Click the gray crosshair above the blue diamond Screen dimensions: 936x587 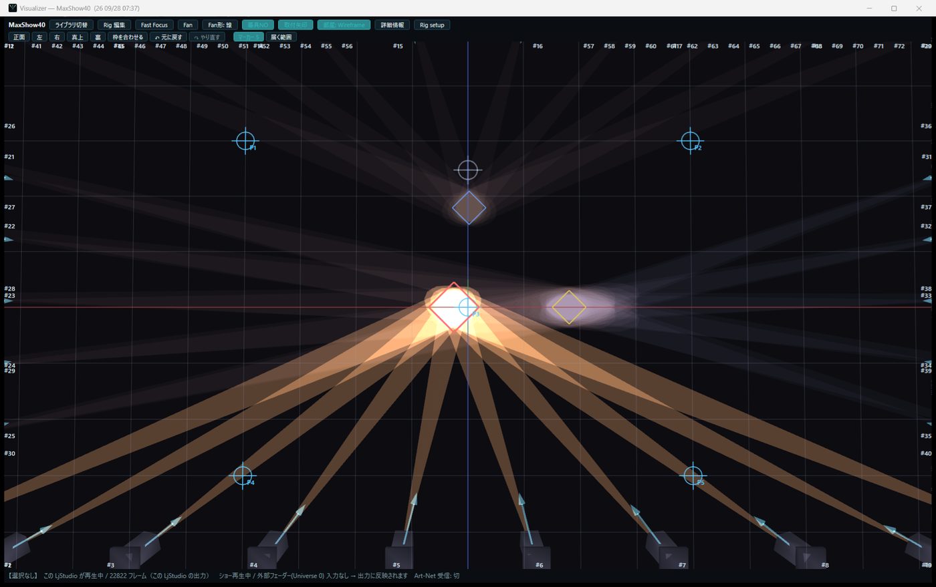coord(468,170)
